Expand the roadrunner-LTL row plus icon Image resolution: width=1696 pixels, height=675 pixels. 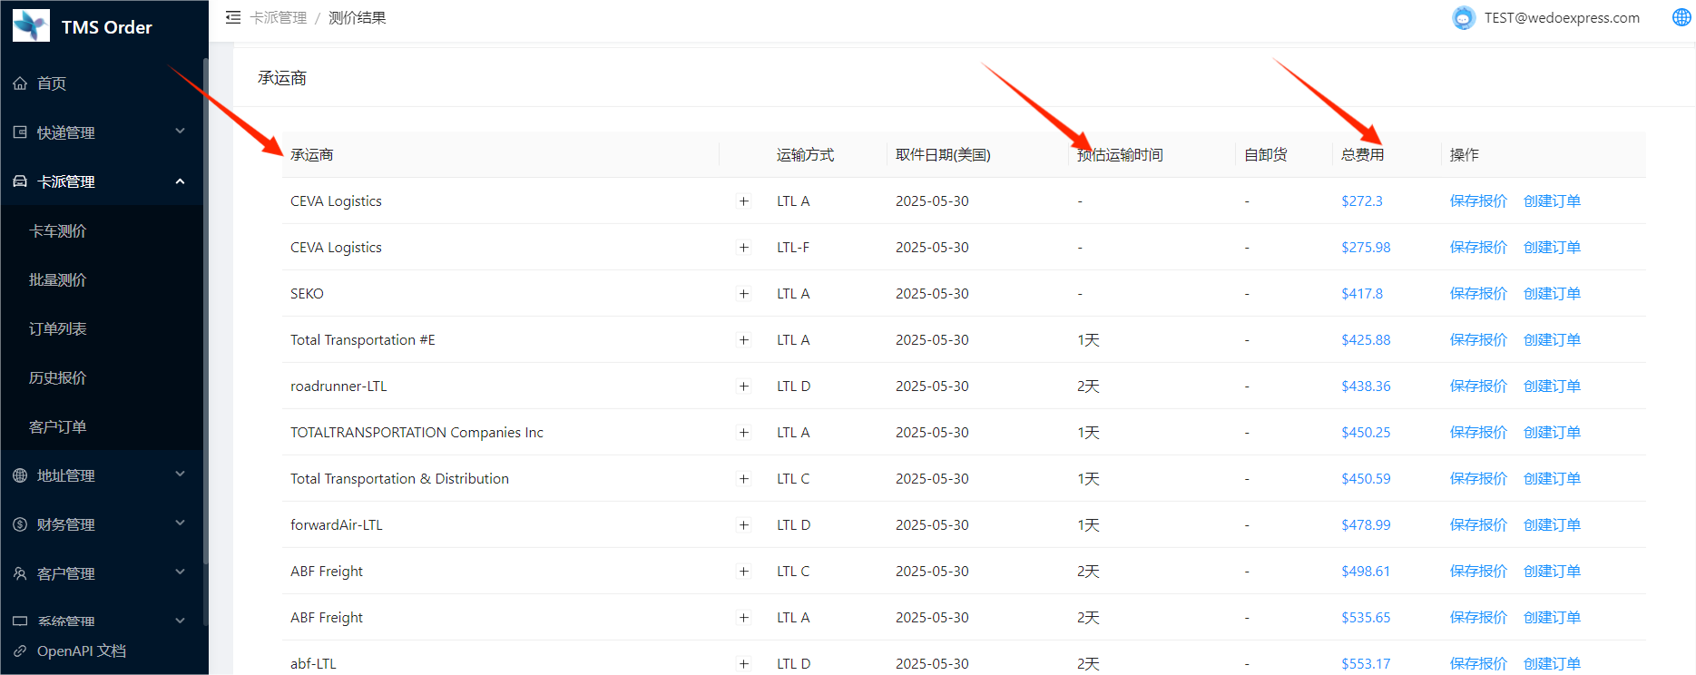click(x=744, y=386)
